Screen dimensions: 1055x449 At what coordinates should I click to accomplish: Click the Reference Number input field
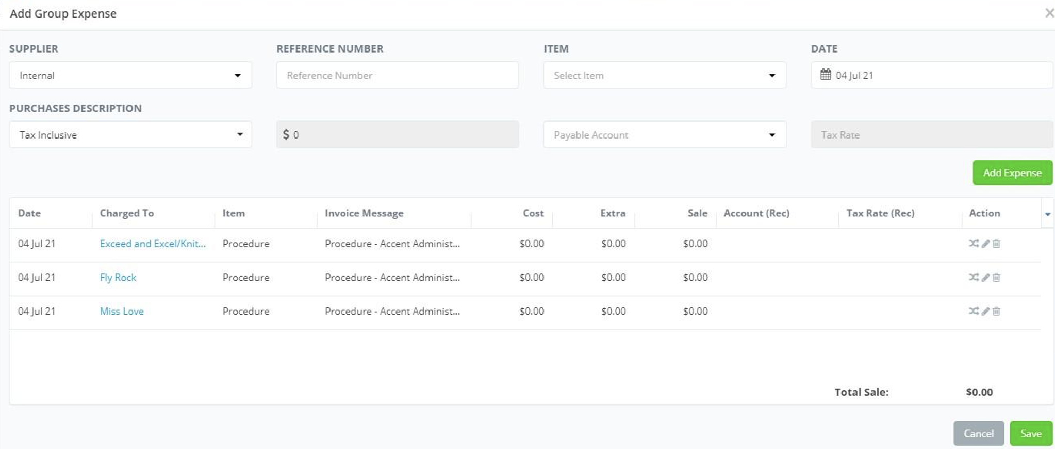tap(397, 75)
